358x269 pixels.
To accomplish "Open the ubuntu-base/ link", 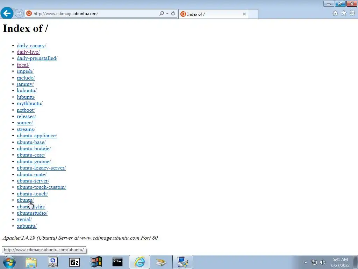I will click(x=31, y=142).
